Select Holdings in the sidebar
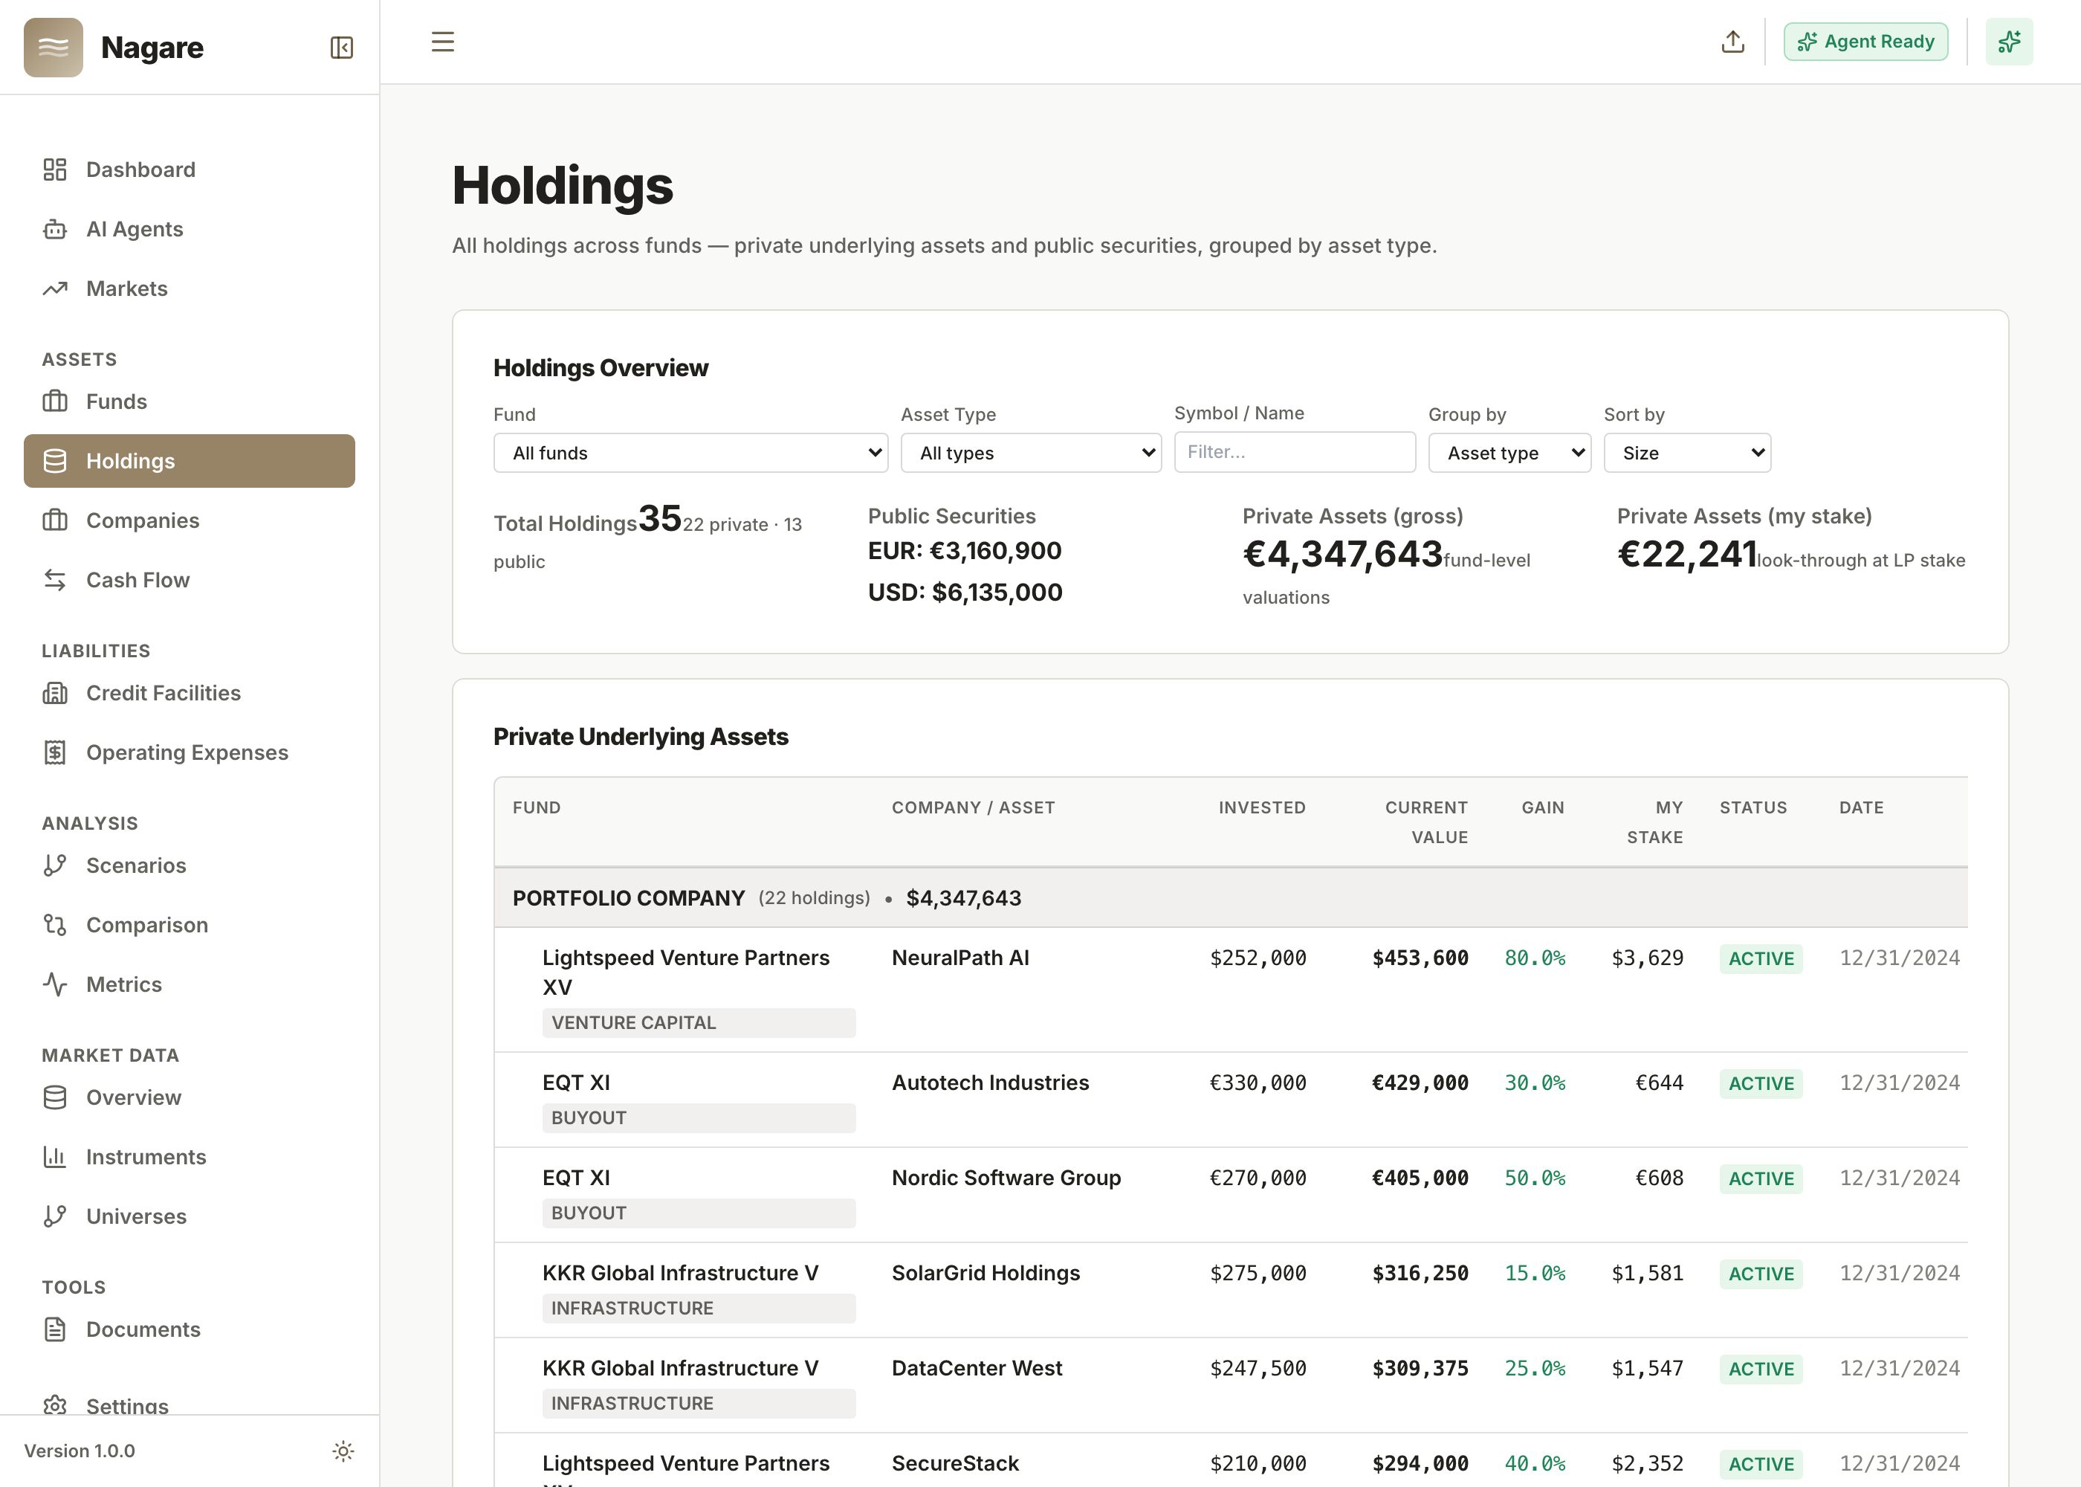 (x=190, y=460)
